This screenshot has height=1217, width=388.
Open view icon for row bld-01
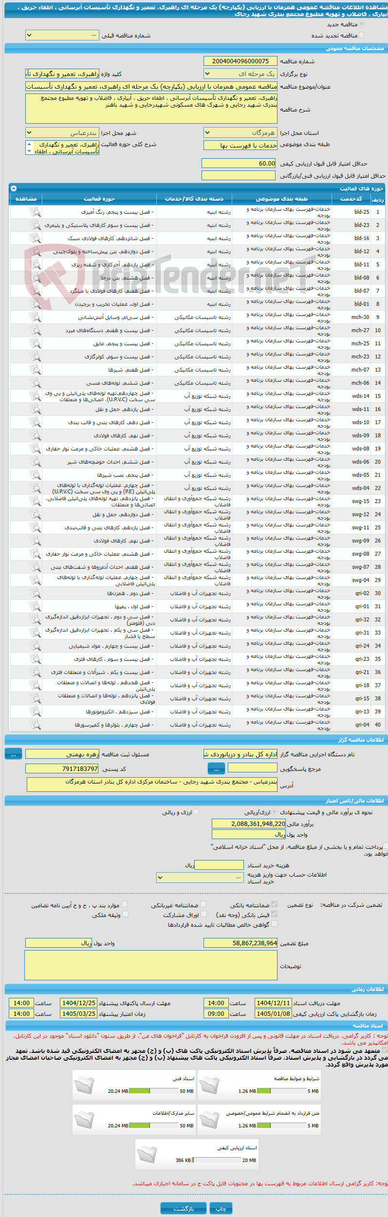click(35, 304)
